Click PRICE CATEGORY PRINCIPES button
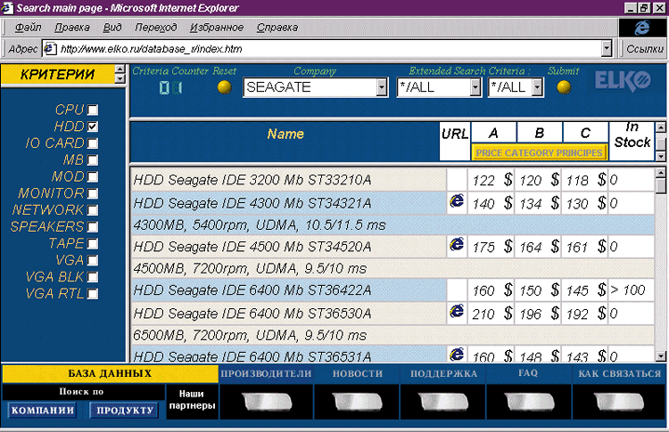 pos(540,152)
